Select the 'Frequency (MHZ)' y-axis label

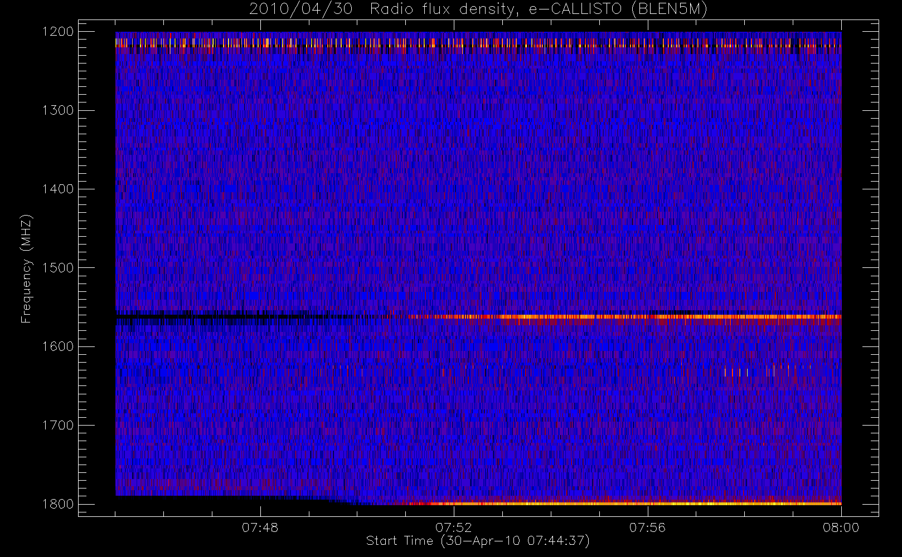pyautogui.click(x=26, y=268)
